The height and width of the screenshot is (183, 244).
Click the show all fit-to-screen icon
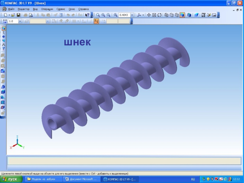154,15
